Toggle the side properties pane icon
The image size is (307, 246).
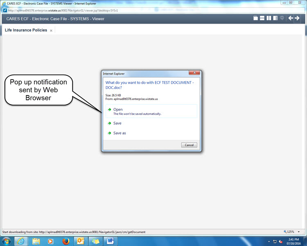pos(275,18)
